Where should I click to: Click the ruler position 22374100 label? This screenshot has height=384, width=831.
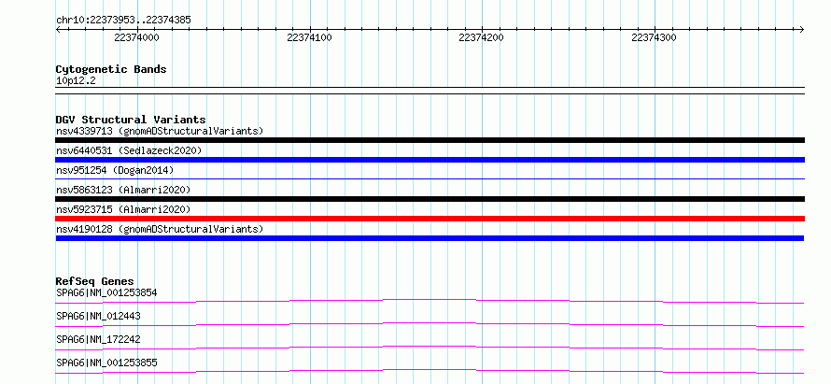(309, 37)
